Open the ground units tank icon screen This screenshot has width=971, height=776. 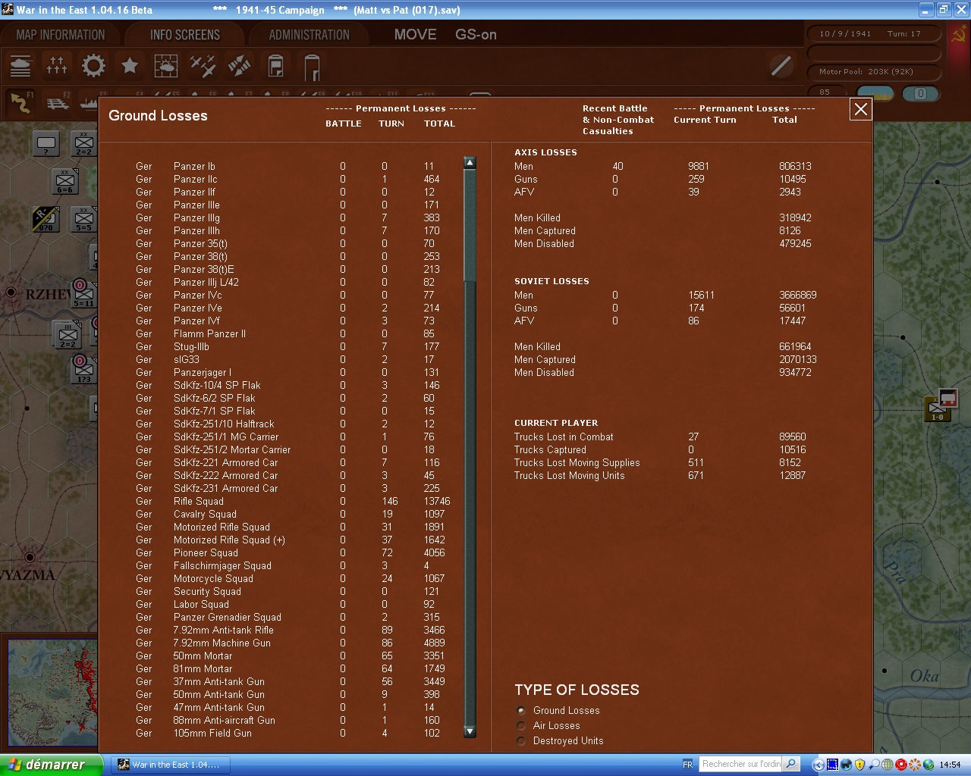[20, 66]
